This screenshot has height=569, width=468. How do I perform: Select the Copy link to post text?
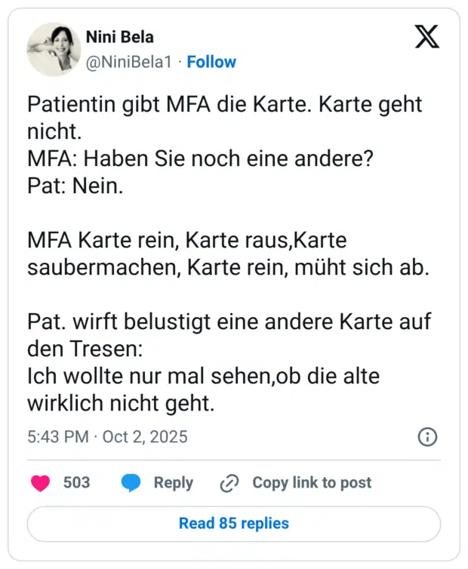pos(312,483)
